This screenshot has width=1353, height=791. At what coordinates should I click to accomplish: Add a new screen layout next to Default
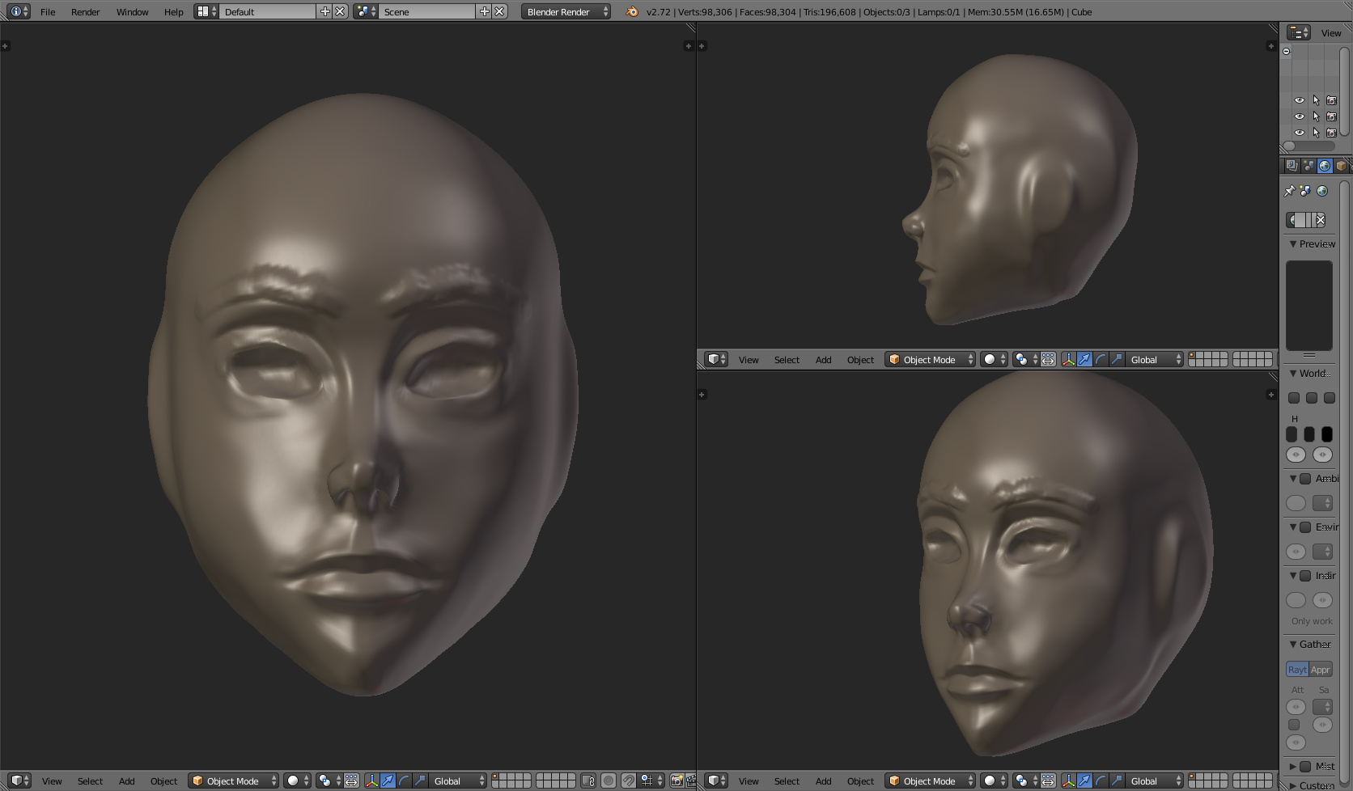tap(325, 11)
